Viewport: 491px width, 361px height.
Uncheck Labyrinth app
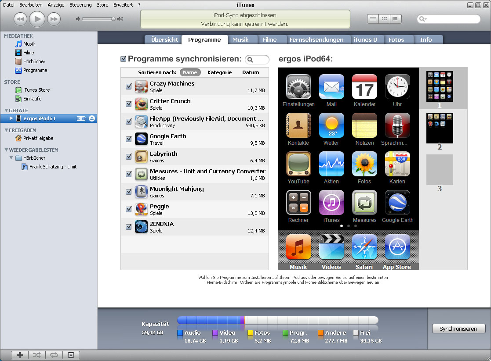pyautogui.click(x=128, y=156)
